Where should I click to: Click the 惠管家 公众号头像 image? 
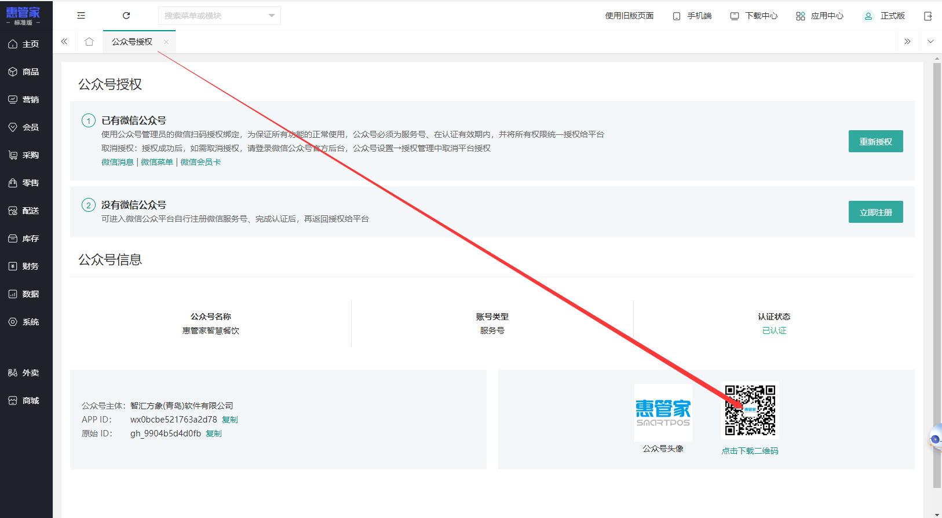click(663, 413)
